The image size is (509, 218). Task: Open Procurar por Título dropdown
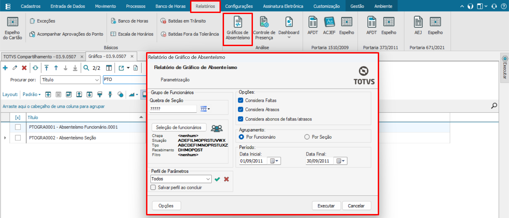pos(97,80)
